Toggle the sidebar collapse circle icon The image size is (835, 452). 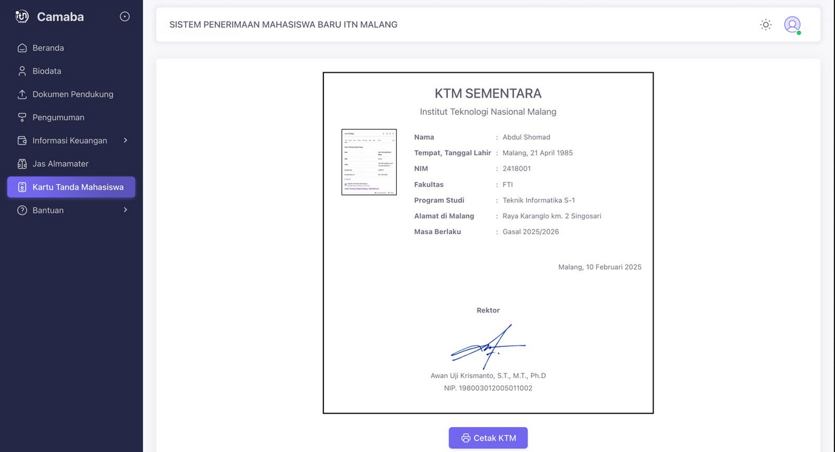click(124, 16)
